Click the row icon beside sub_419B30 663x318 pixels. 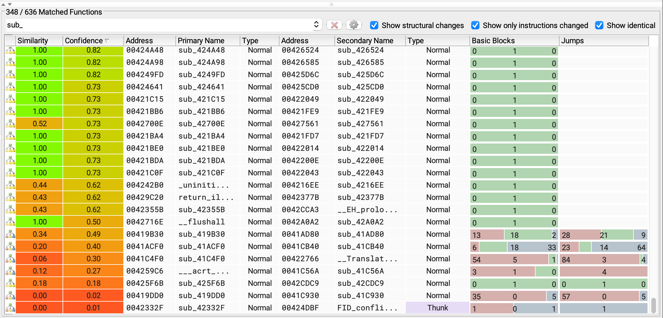coord(10,234)
